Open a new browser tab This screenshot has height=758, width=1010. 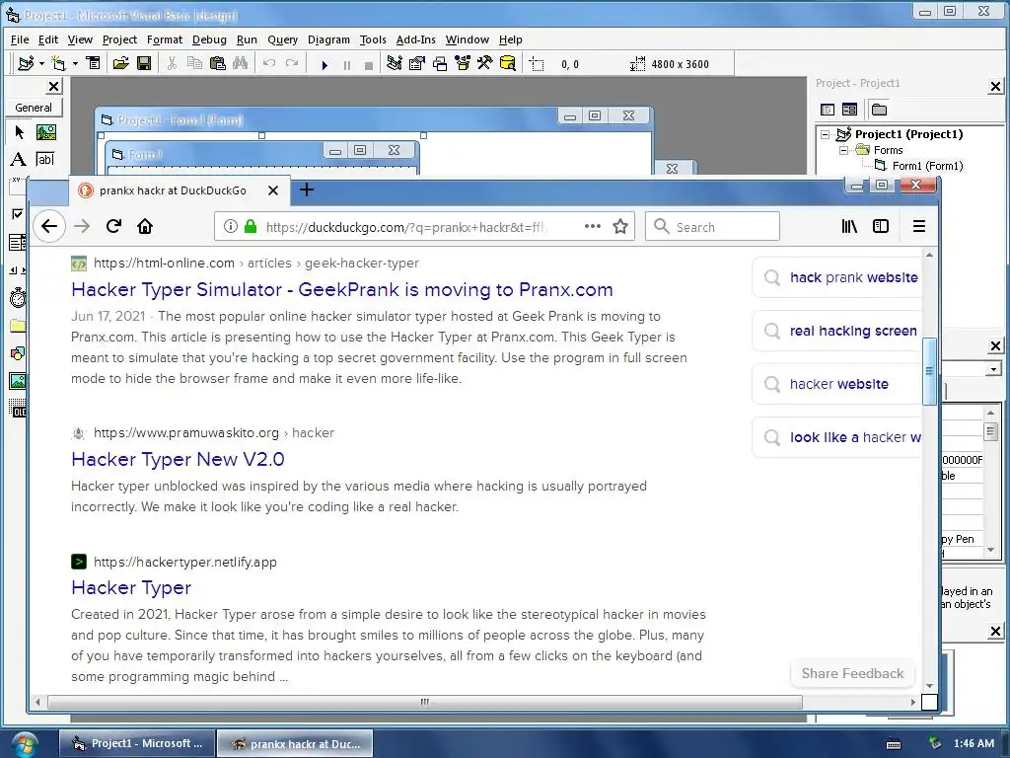tap(307, 190)
